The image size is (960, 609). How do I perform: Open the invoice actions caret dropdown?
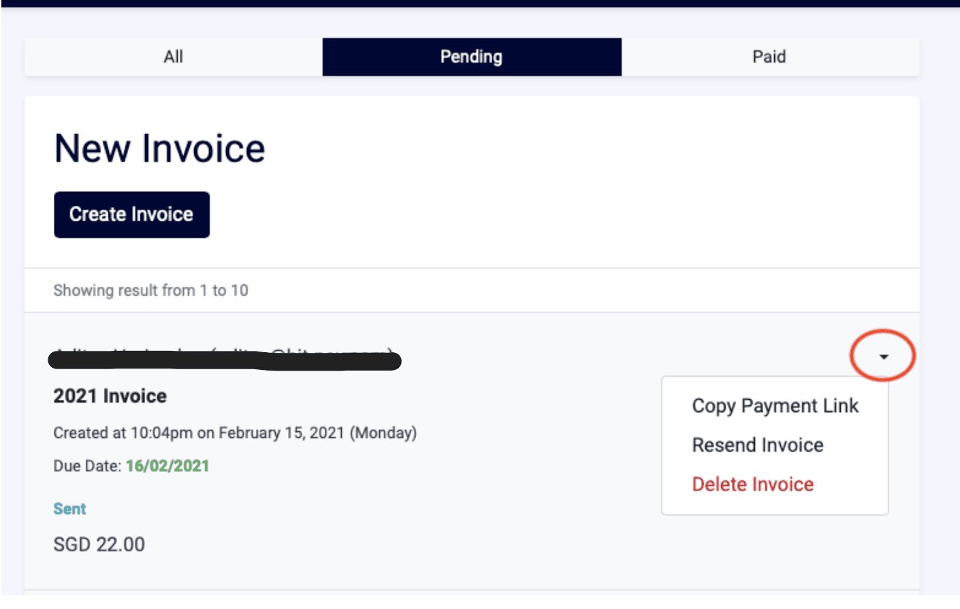coord(883,356)
